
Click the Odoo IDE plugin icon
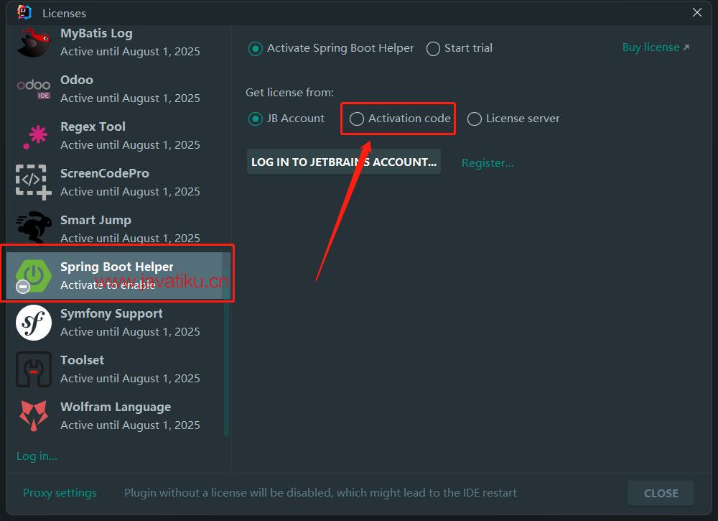[34, 89]
